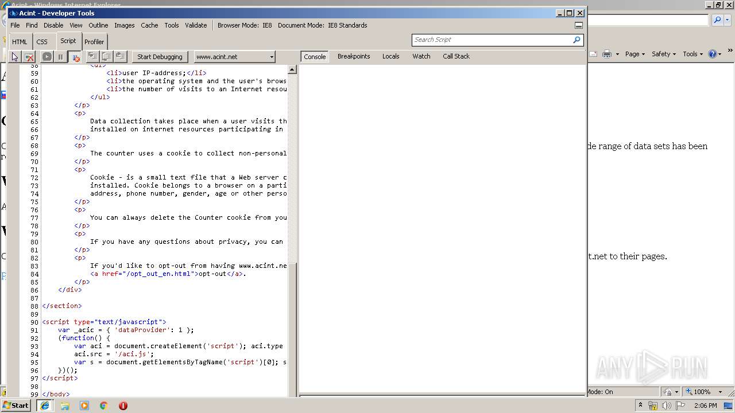The width and height of the screenshot is (735, 413).
Task: Switch to the Watch tab
Action: (x=421, y=56)
